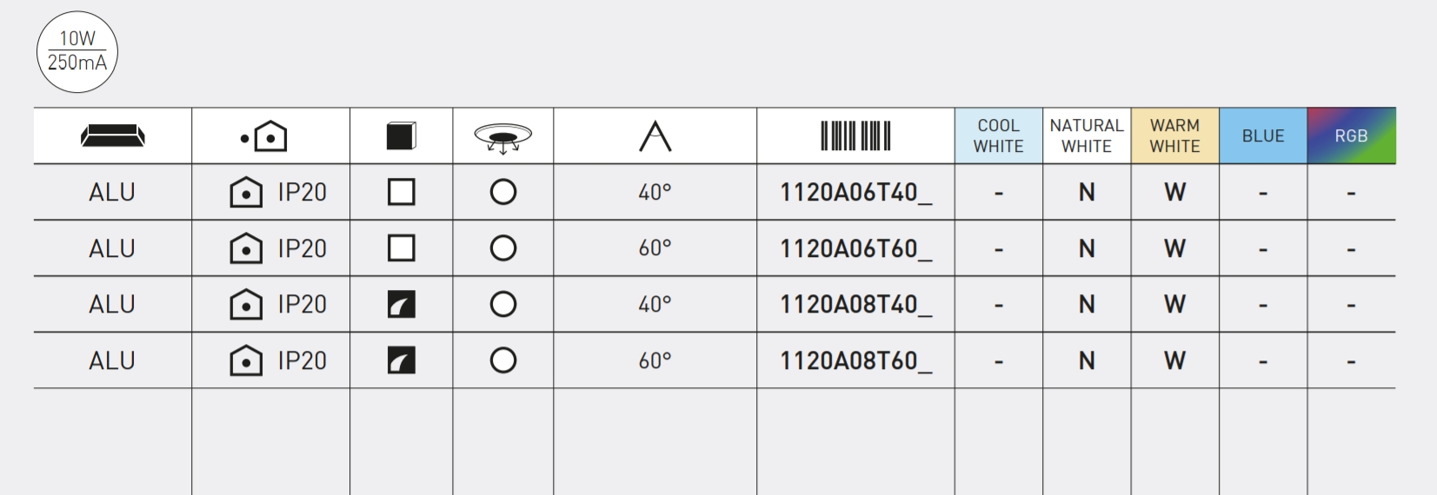
Task: Click the barcode header icon
Action: 856,136
